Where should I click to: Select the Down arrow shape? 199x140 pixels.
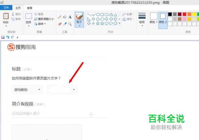click(x=89, y=23)
